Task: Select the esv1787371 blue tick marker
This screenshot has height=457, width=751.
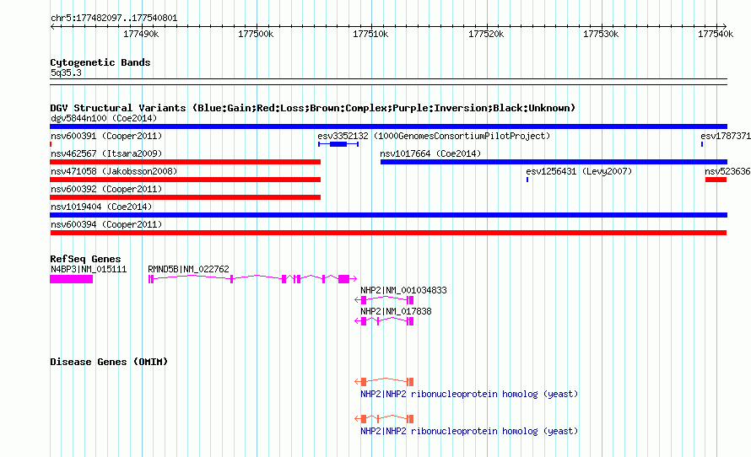Action: 702,144
